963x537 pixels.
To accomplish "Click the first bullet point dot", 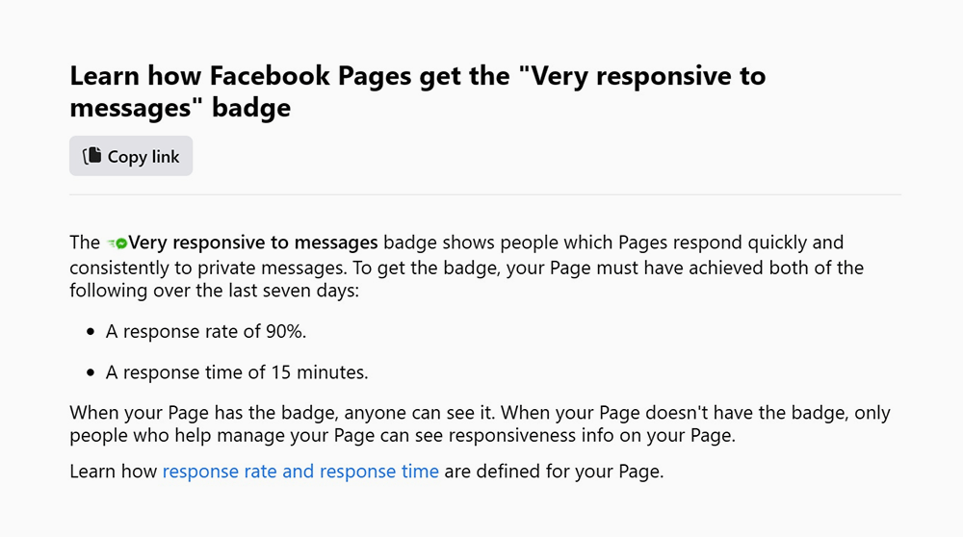I will [91, 332].
